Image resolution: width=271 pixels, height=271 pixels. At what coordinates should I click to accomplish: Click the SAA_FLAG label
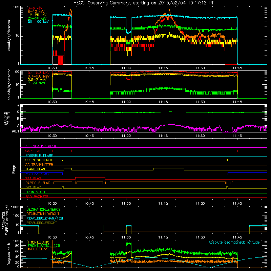click(33, 178)
